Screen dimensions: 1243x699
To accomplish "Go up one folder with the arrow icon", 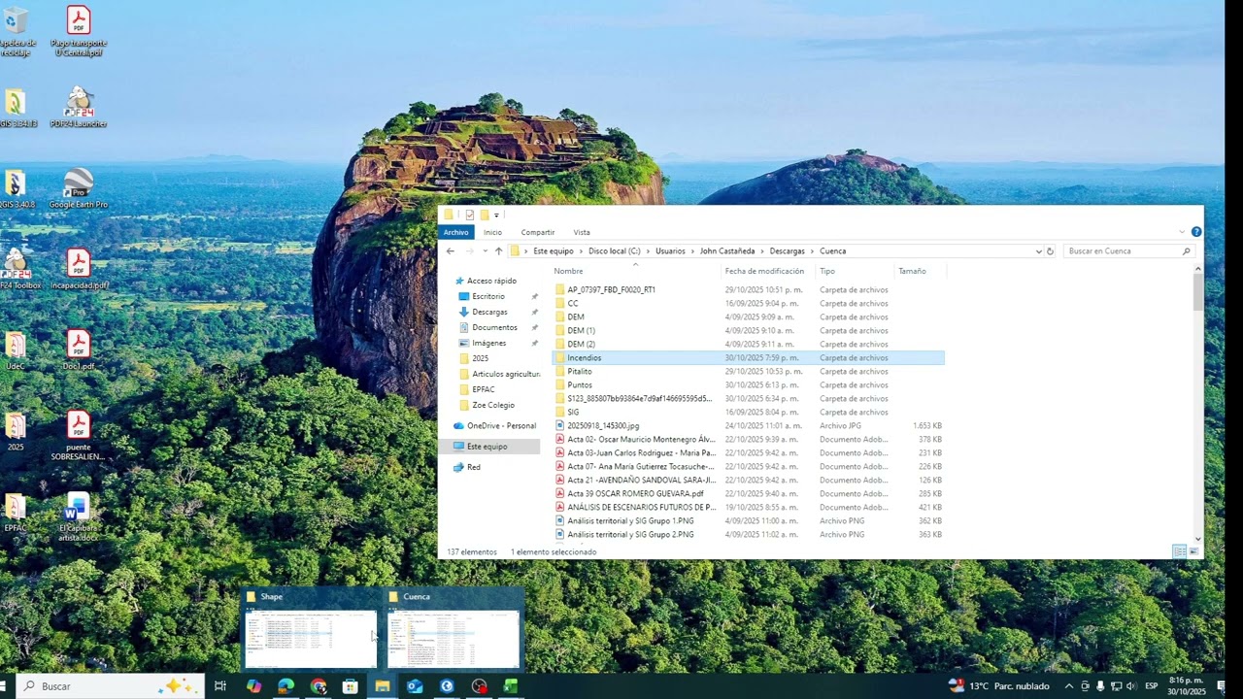I will pyautogui.click(x=499, y=250).
